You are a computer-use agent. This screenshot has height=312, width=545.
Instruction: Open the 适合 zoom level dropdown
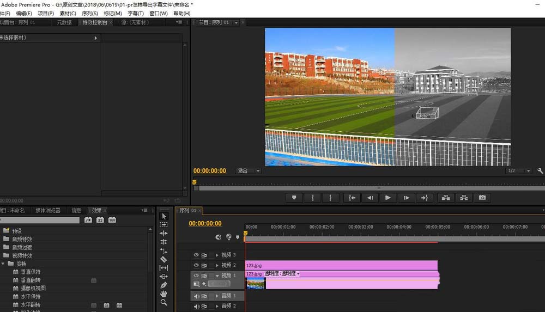pos(248,170)
